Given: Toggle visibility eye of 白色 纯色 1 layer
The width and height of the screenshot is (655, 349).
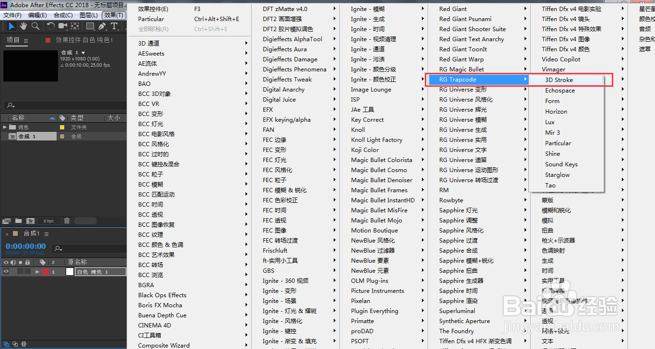Looking at the screenshot, I should [x=6, y=272].
